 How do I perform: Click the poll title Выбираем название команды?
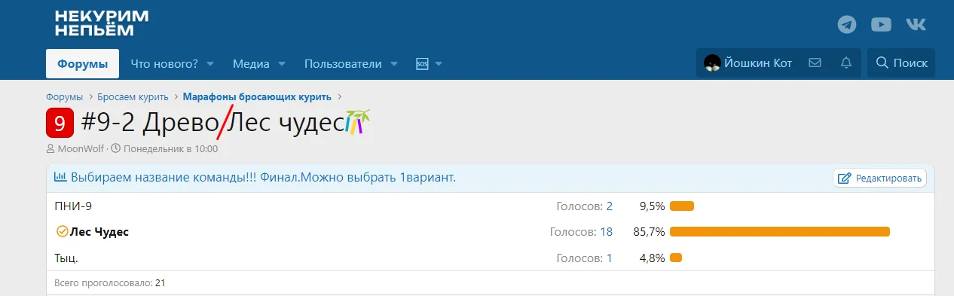tap(263, 178)
